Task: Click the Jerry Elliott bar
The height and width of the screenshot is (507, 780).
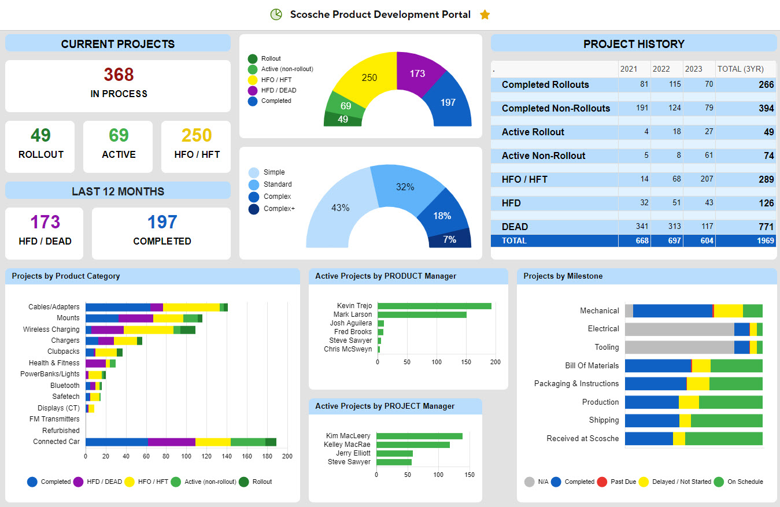Action: pos(395,453)
